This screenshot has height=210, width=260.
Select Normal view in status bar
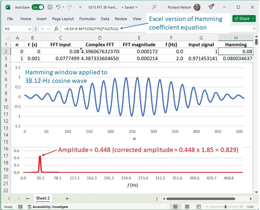coord(175,207)
